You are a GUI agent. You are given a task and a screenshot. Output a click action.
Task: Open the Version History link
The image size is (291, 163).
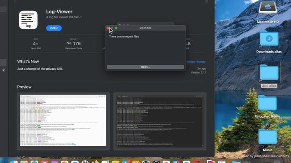196,62
